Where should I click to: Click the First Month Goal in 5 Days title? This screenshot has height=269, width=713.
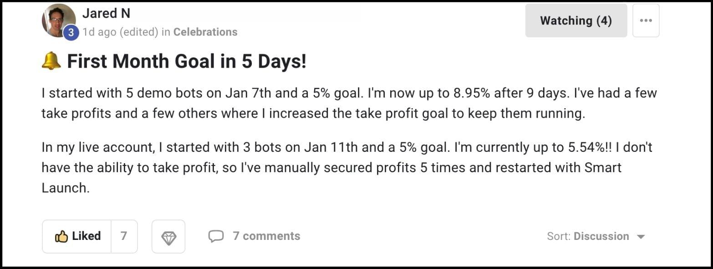pyautogui.click(x=187, y=61)
